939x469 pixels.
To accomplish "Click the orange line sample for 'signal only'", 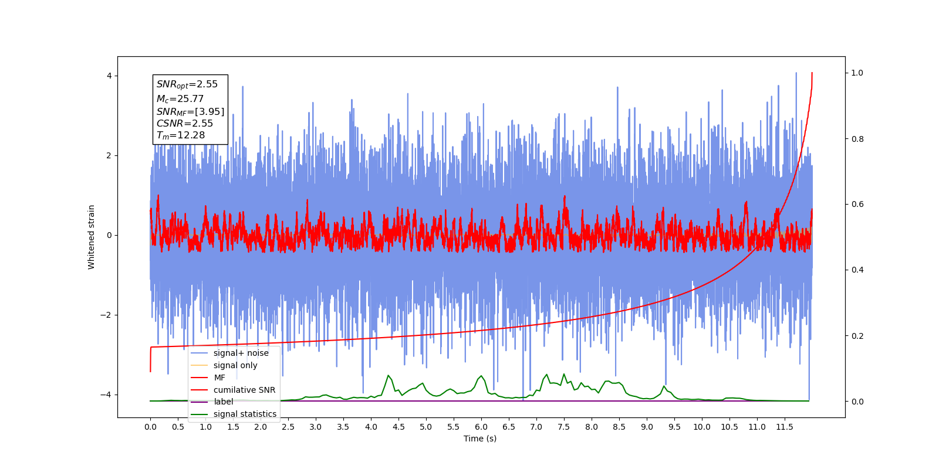I will [200, 365].
